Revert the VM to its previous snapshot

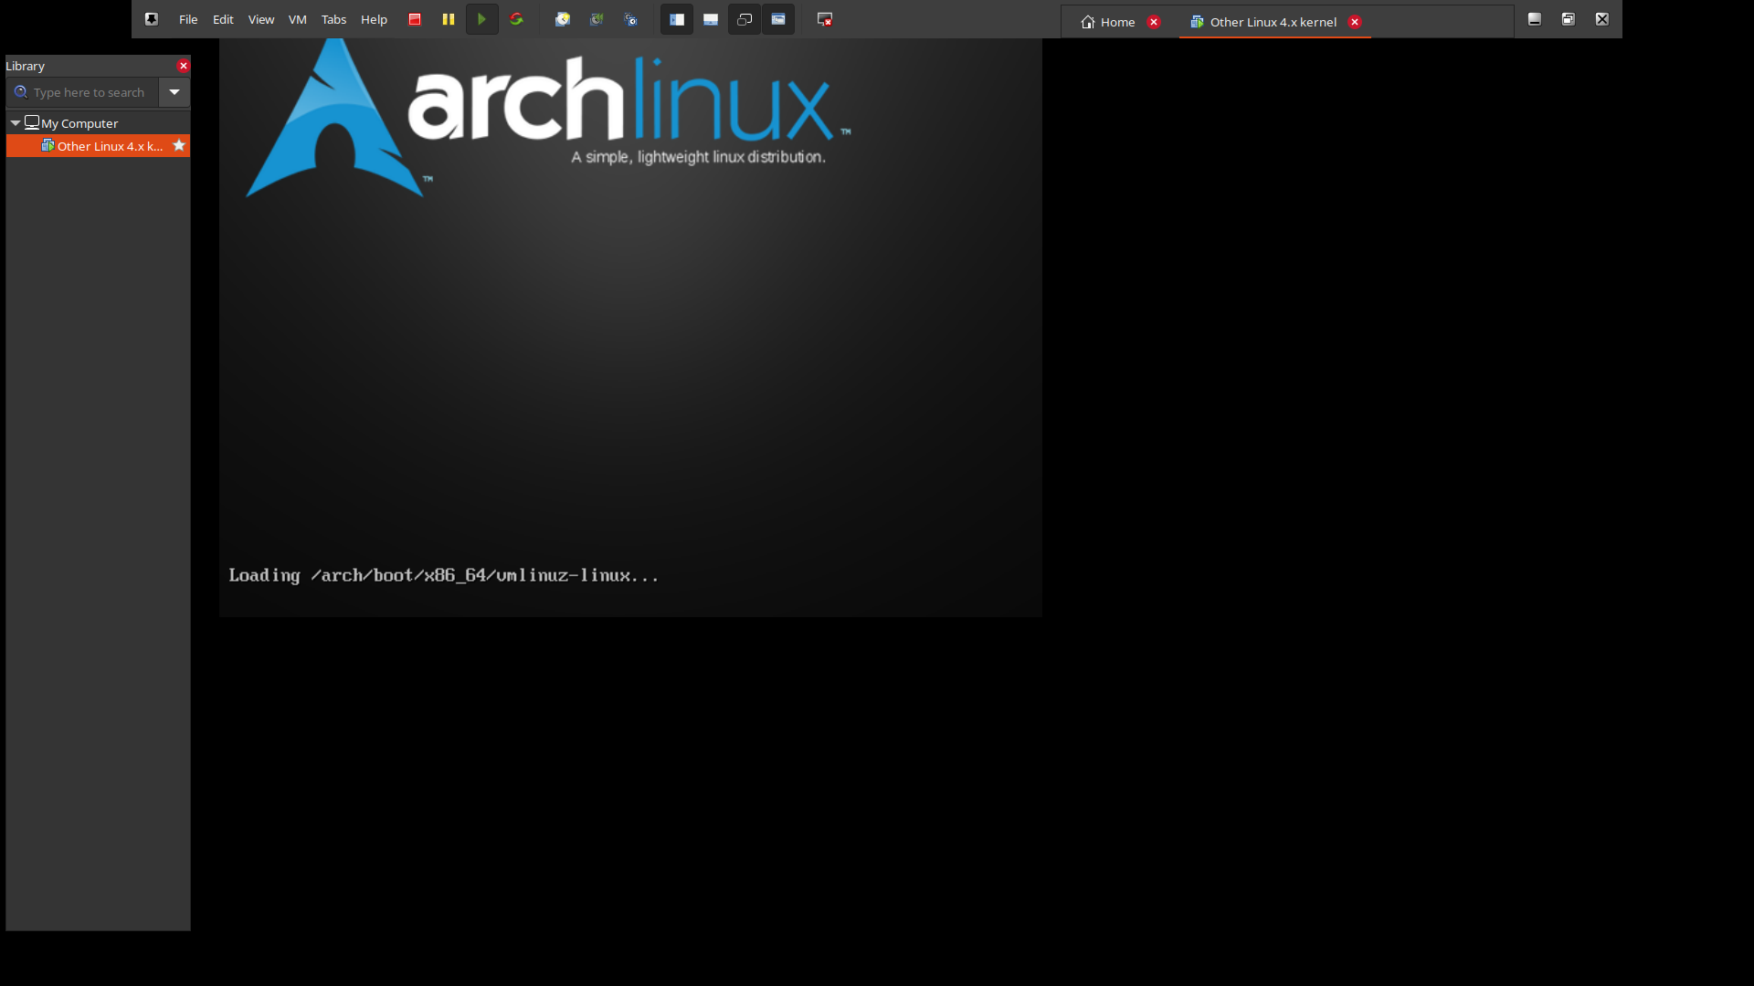[x=597, y=19]
